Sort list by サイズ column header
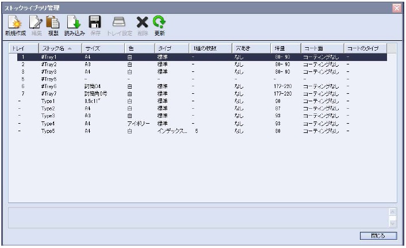 point(102,48)
